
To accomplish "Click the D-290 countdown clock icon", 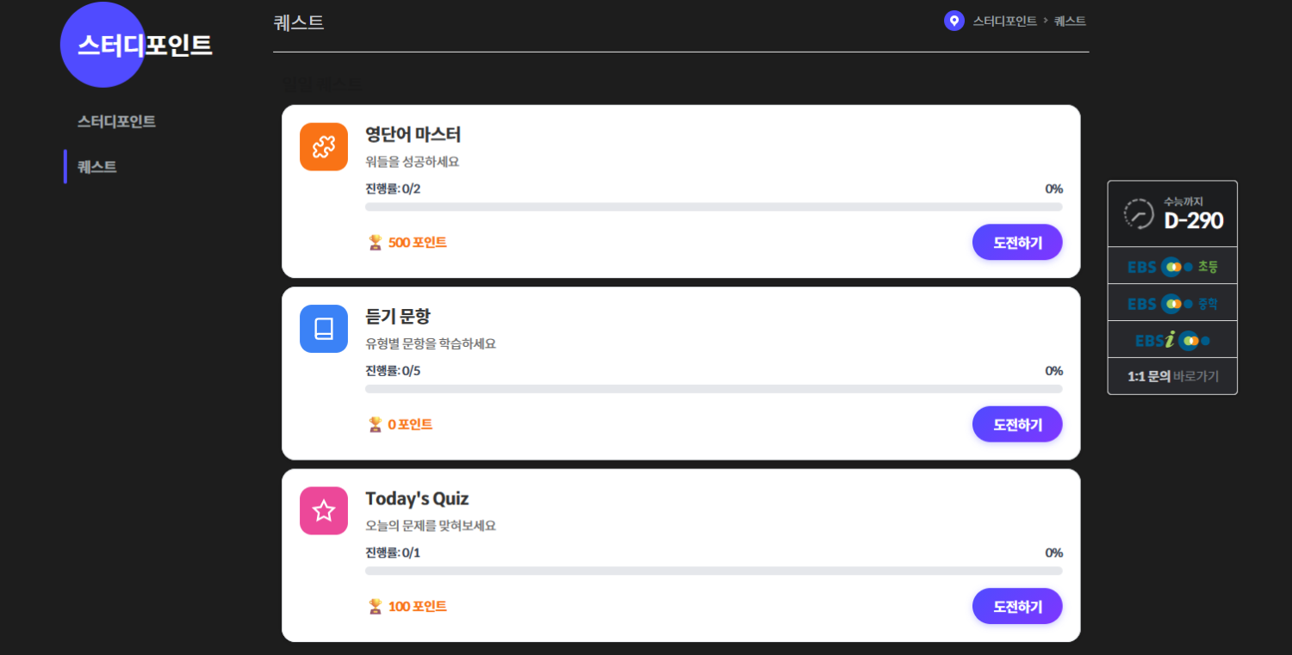I will click(x=1139, y=213).
